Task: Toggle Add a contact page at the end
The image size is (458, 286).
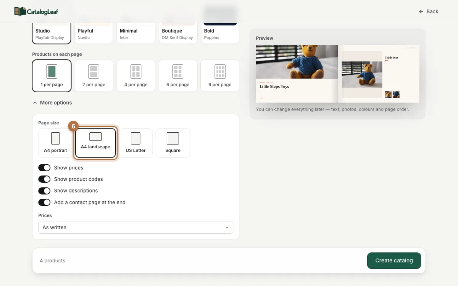Action: [x=44, y=202]
